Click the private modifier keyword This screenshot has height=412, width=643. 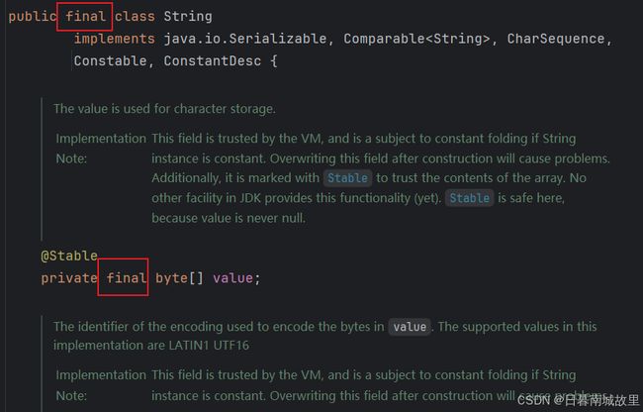pos(69,278)
